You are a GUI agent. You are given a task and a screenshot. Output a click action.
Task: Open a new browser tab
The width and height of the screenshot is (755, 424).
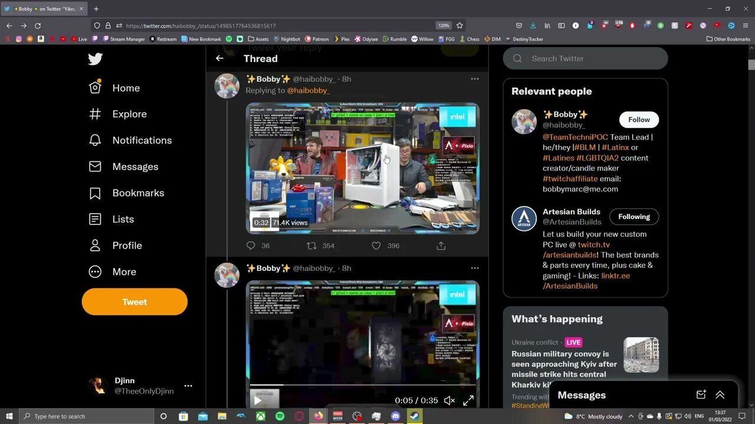[x=96, y=9]
